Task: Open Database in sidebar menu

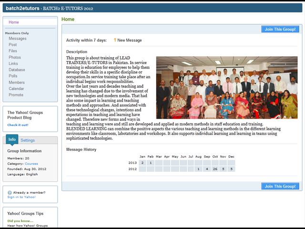Action: (17, 70)
